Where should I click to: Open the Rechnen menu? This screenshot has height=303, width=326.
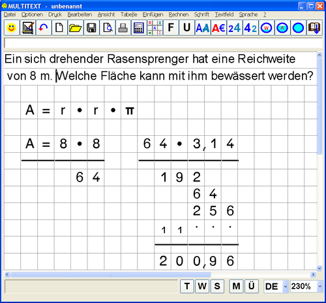(x=179, y=14)
